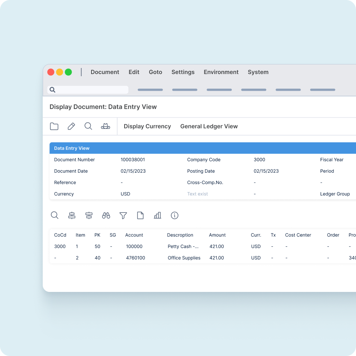356x356 pixels.
Task: Open the bar chart icon
Action: [x=157, y=215]
